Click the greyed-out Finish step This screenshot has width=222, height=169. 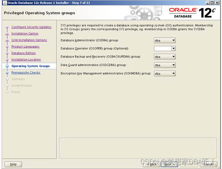(16, 92)
